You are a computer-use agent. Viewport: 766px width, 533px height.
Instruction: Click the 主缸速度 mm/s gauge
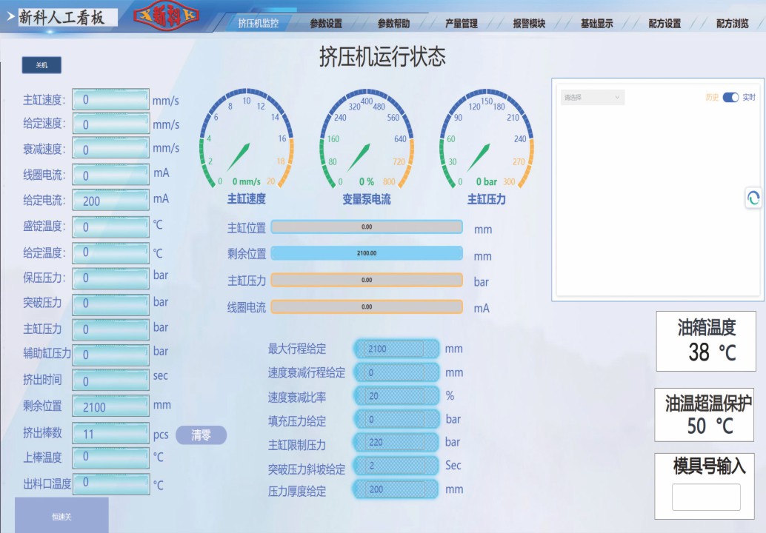[247, 139]
